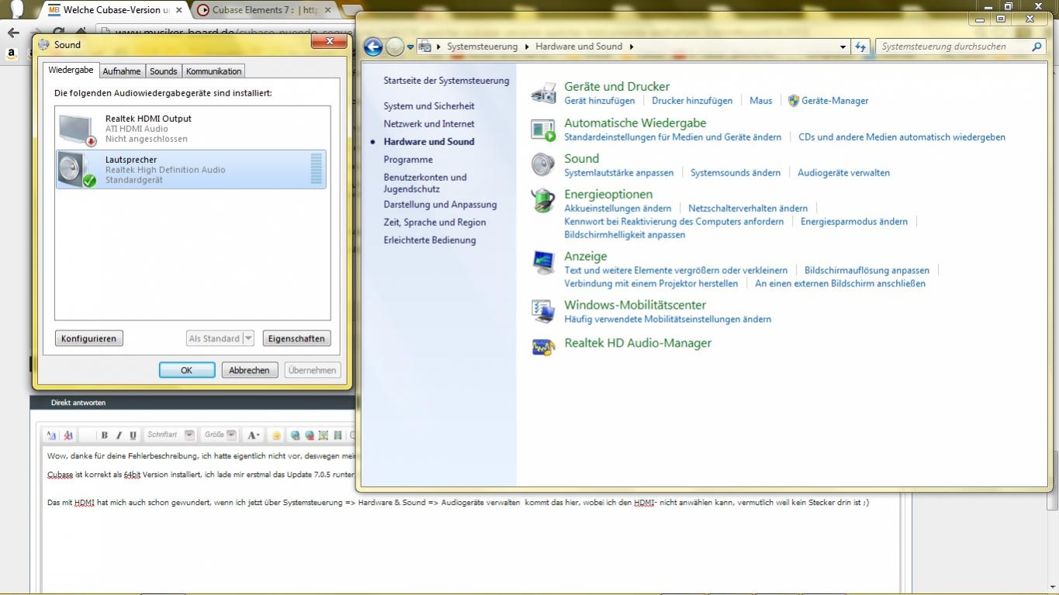
Task: Click the Geräte-Manager shield icon
Action: pos(793,101)
